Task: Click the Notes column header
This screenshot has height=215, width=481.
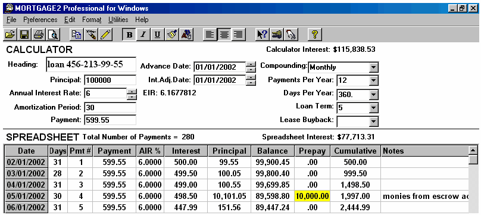Action: pos(425,151)
